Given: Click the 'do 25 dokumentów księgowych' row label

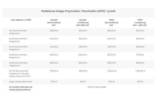Looking at the screenshot, I should (18, 40).
